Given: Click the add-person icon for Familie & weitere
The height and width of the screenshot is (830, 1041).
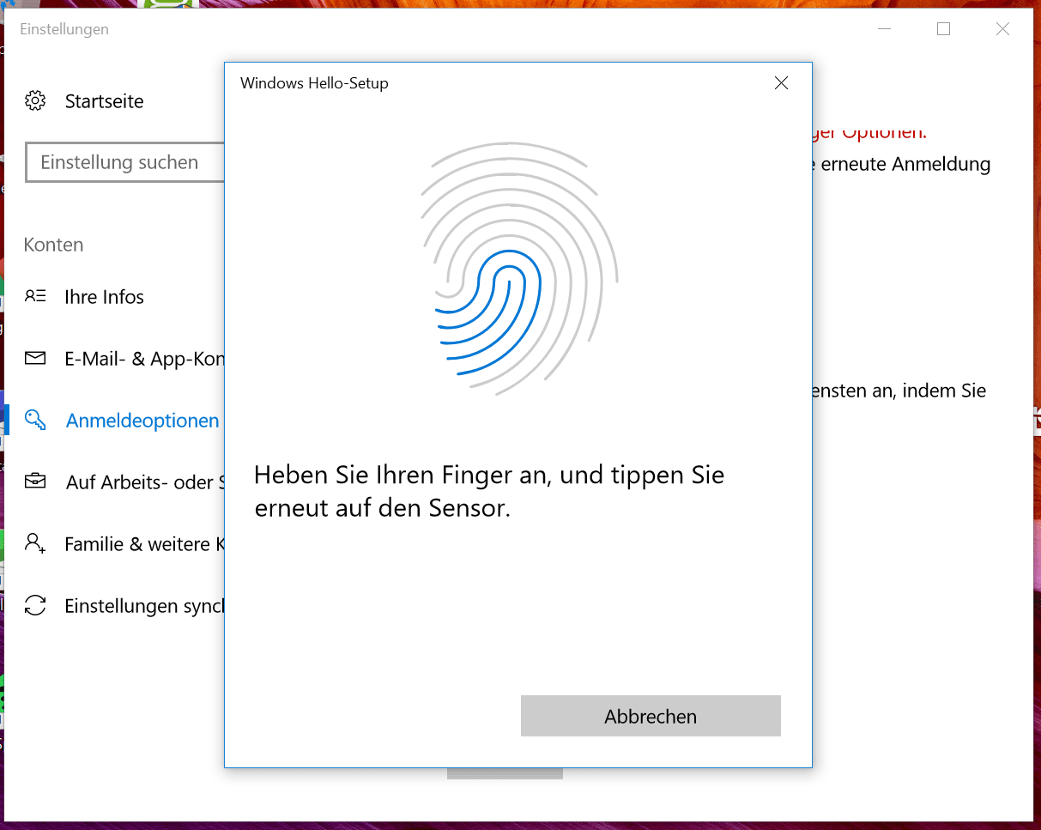Looking at the screenshot, I should coord(35,543).
